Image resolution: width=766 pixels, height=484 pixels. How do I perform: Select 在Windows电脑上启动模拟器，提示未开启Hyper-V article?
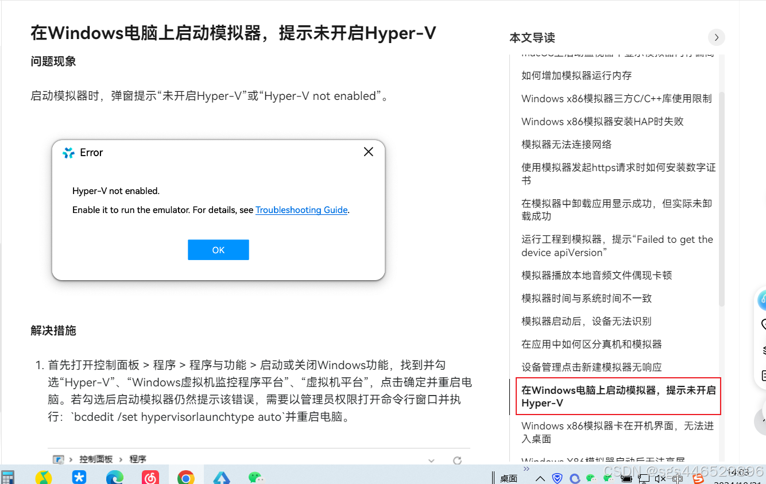coord(618,396)
